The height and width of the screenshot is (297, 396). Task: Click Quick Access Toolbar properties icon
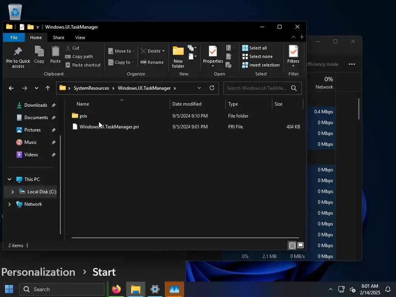tap(22, 27)
